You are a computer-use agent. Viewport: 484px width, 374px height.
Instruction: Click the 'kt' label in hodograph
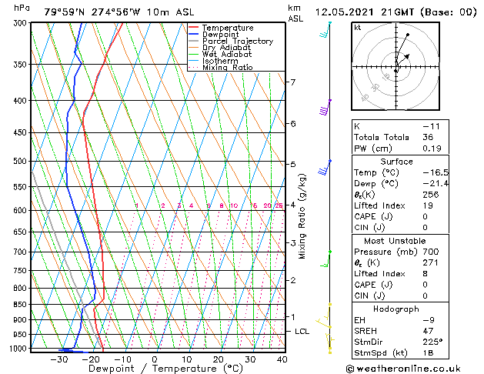point(357,28)
